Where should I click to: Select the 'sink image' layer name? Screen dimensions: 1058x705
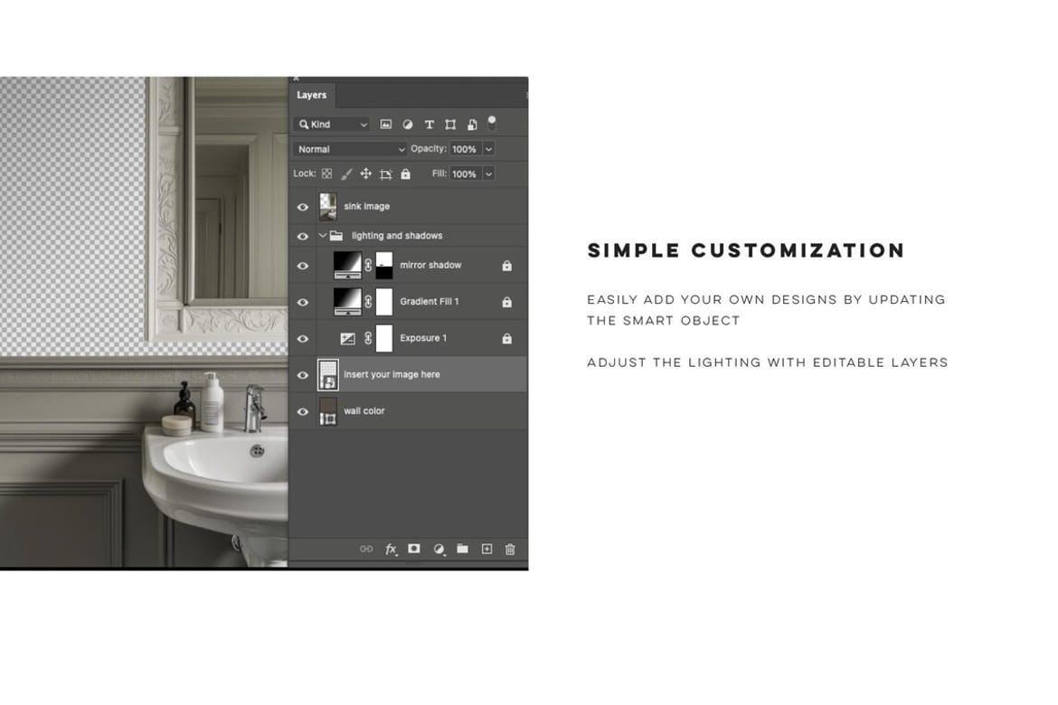(x=367, y=206)
